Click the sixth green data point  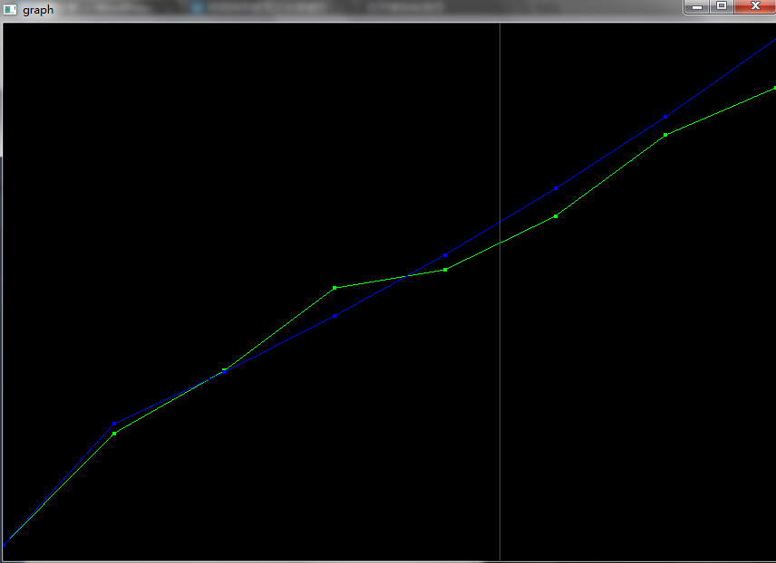(x=556, y=216)
